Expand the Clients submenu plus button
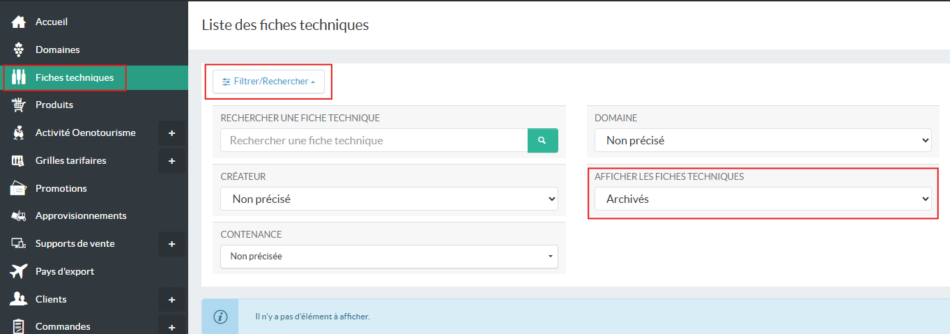 (x=171, y=300)
